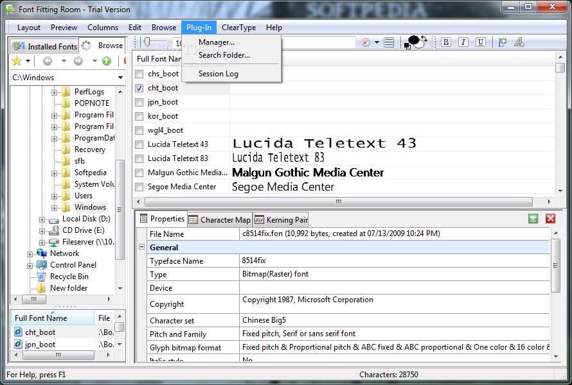
Task: Check the wgl4_boot checkbox
Action: [139, 130]
